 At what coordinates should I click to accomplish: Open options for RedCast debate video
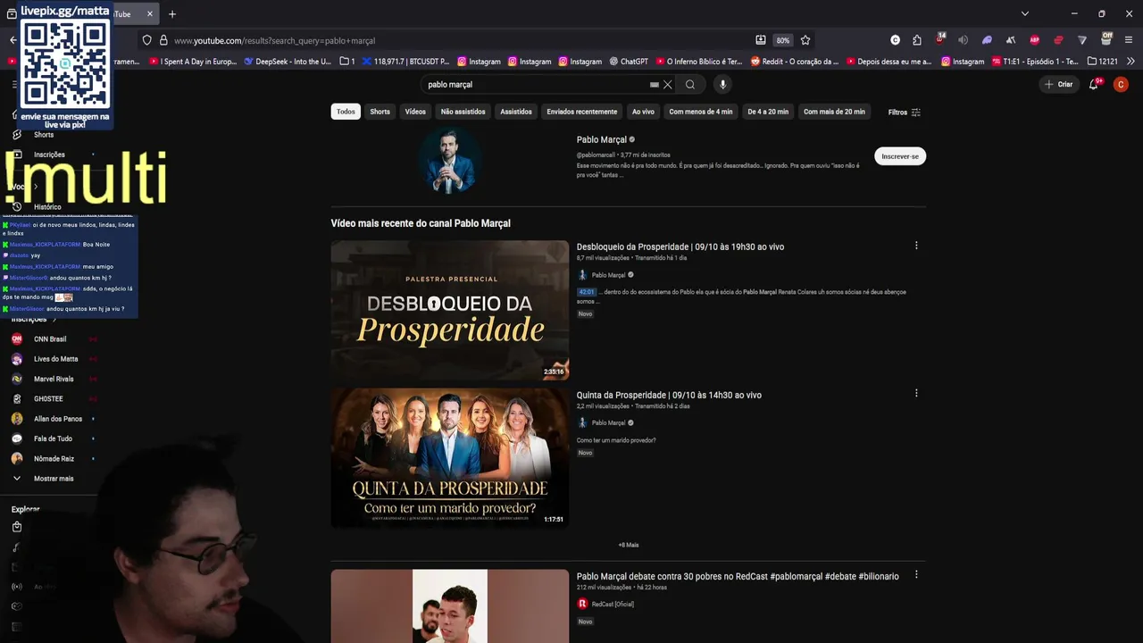916,575
